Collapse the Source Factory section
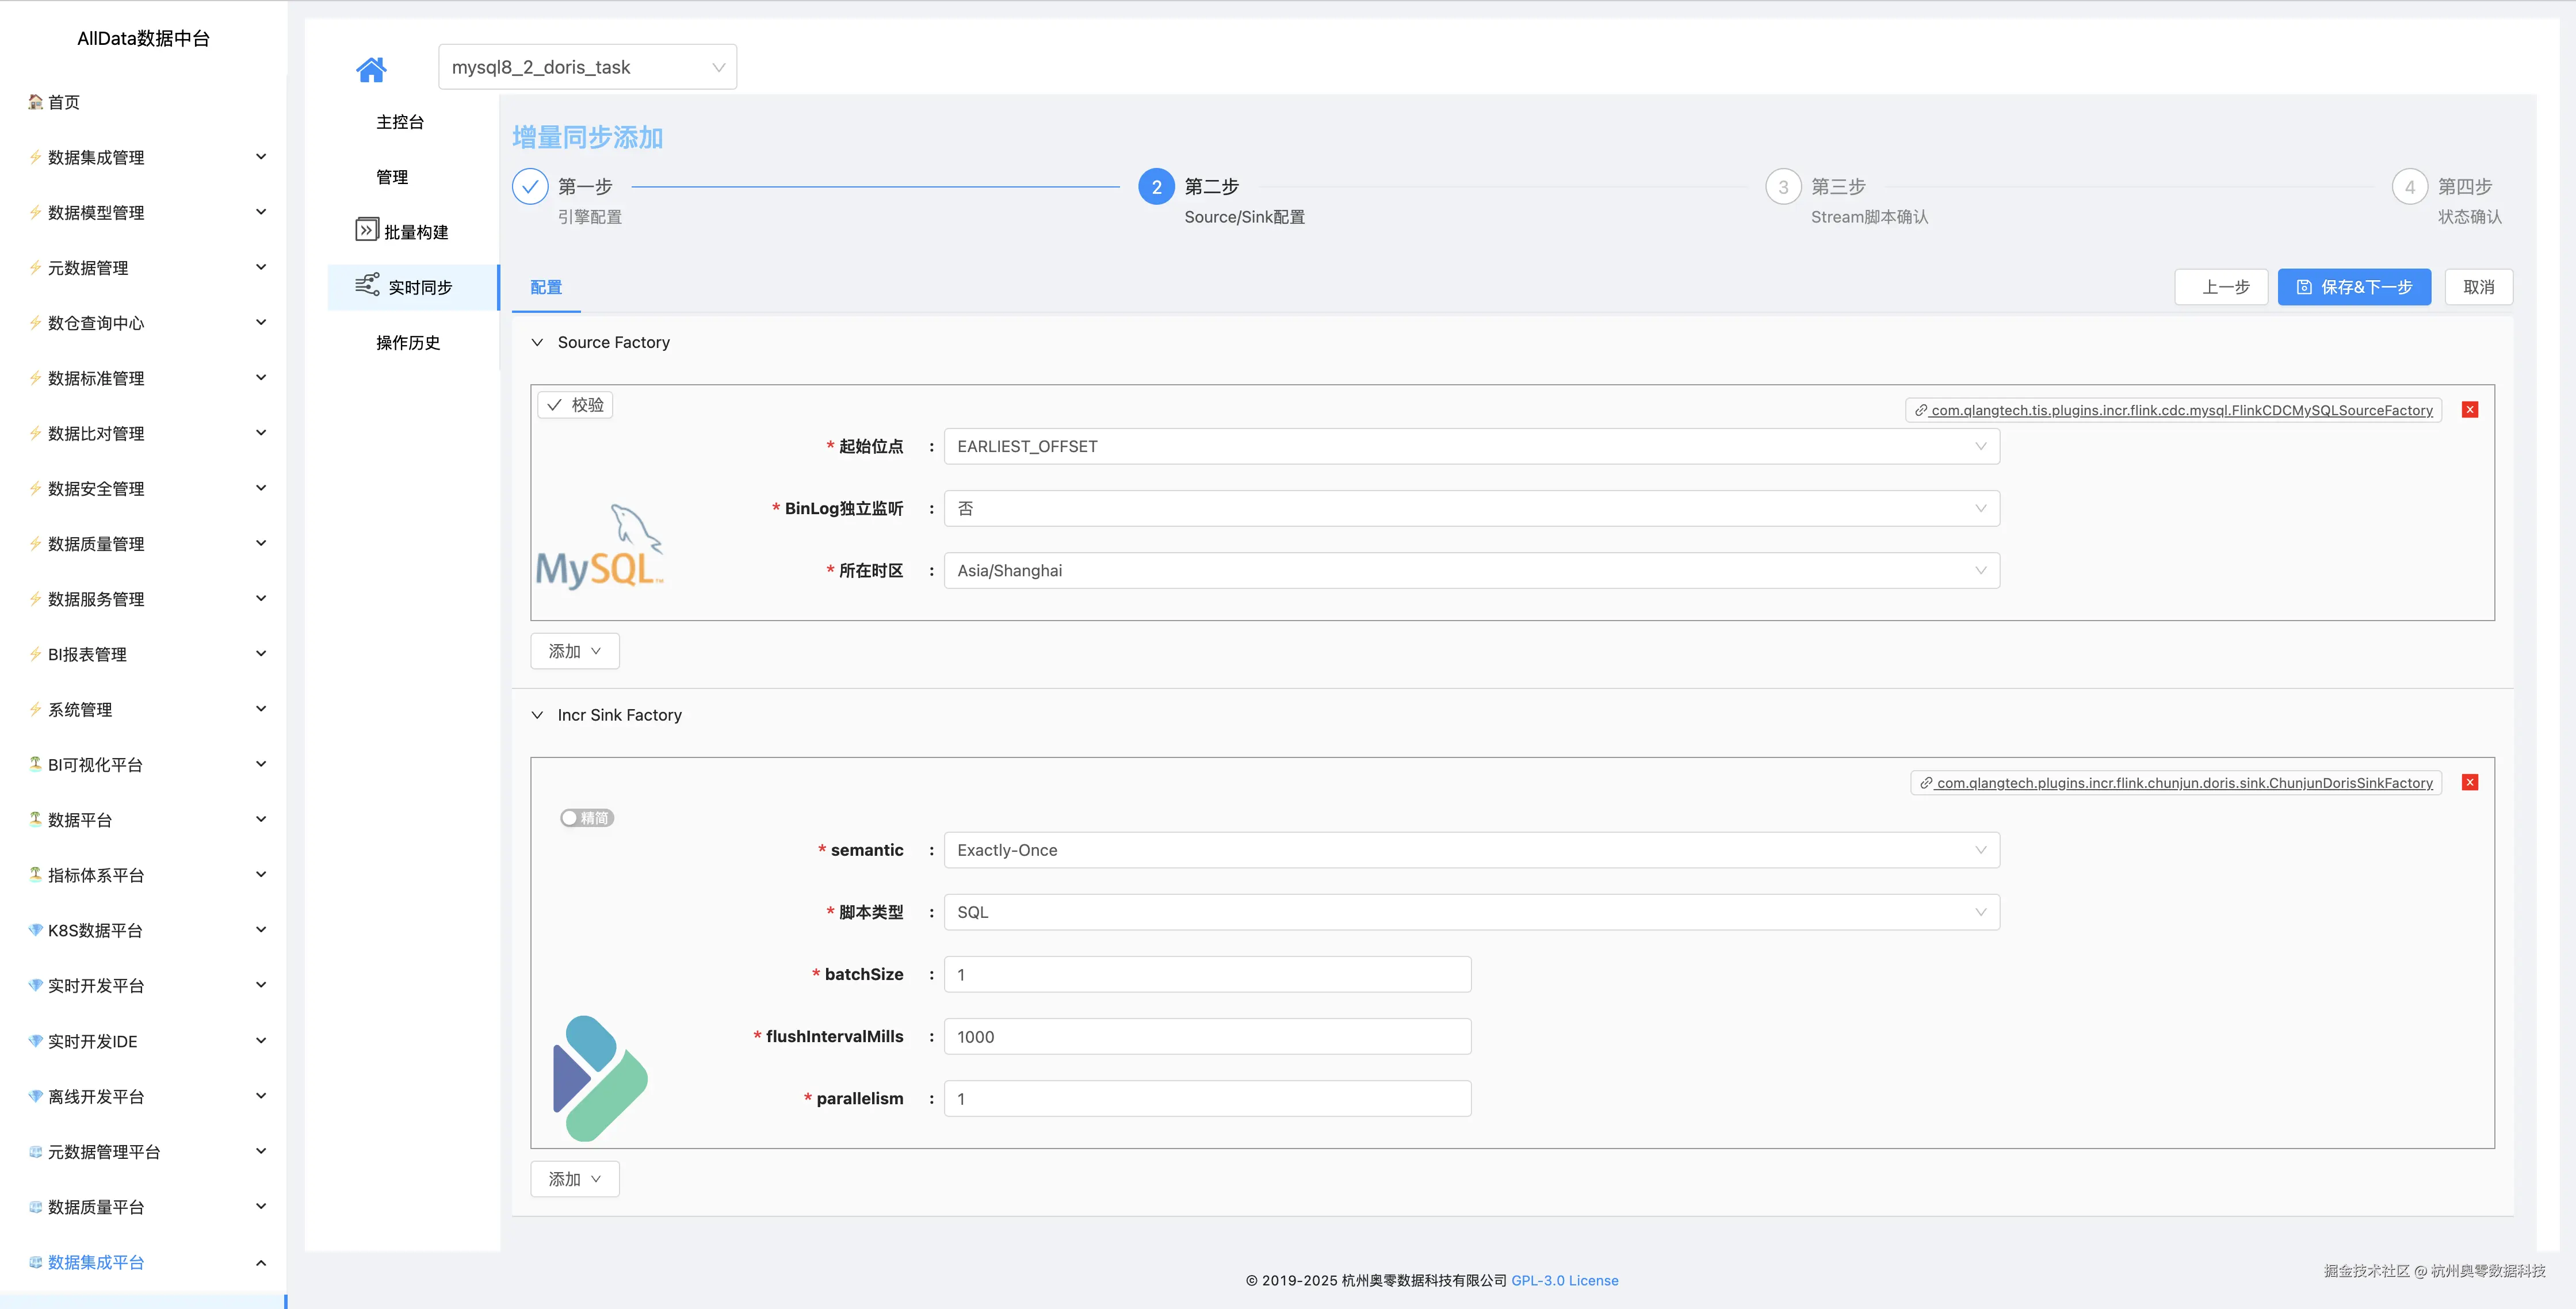 (537, 342)
